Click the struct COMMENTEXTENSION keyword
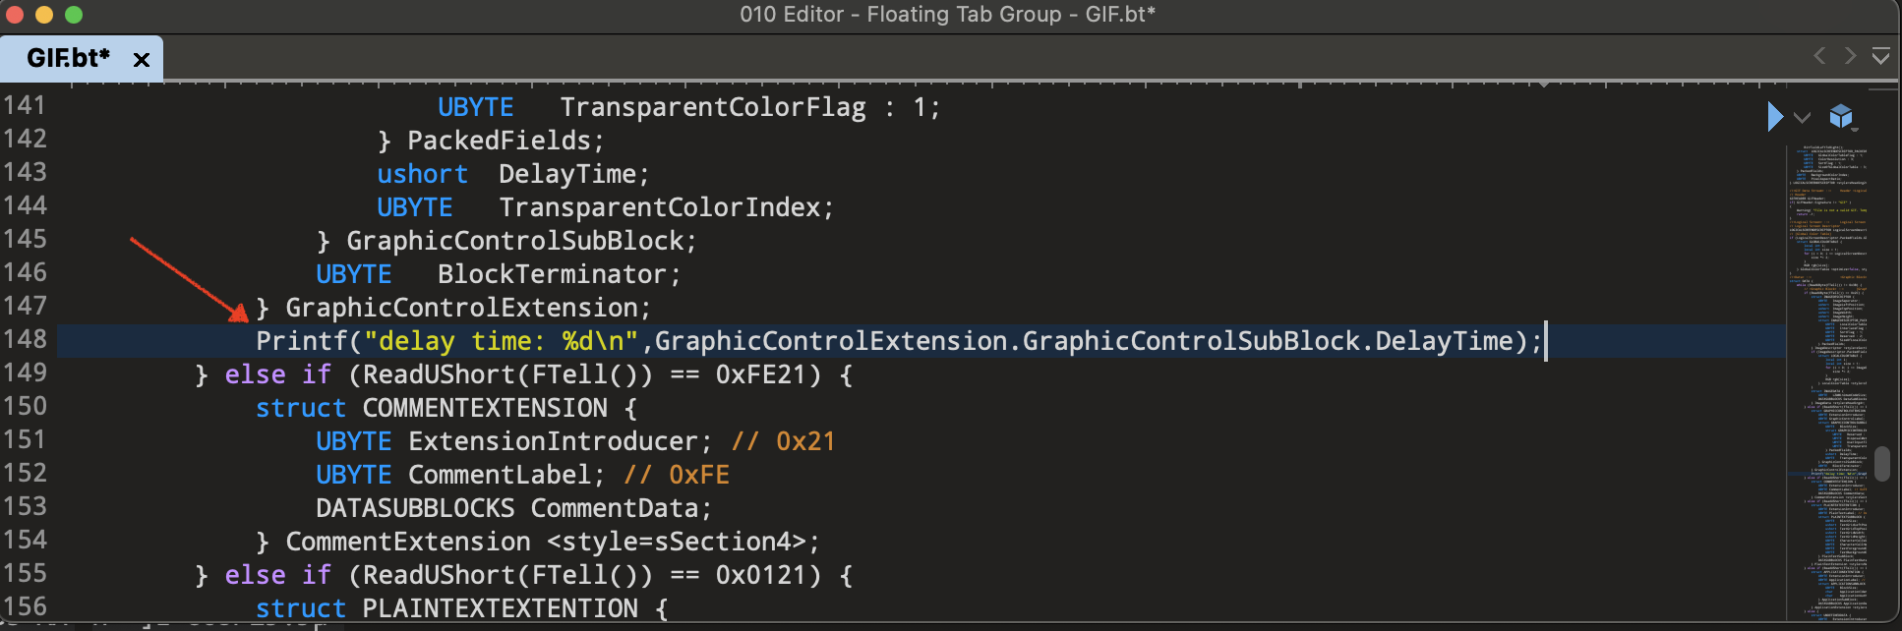 click(x=301, y=407)
